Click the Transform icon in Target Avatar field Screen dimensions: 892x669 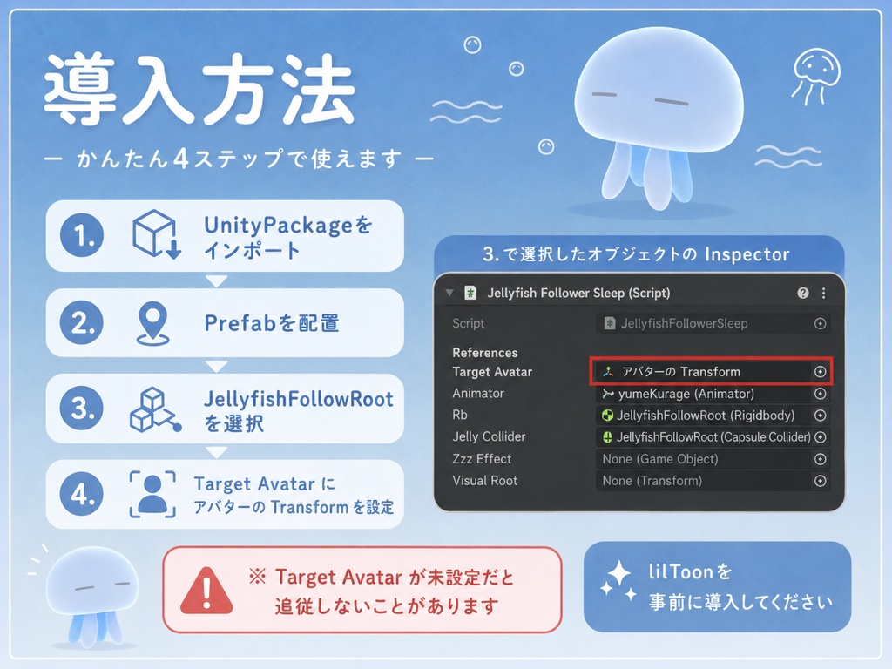tap(608, 372)
